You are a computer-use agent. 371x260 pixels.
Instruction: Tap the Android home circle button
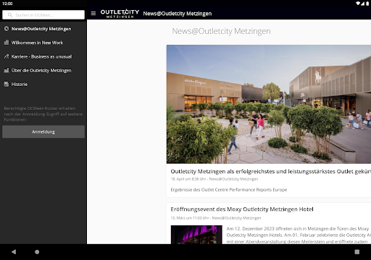pyautogui.click(x=37, y=252)
